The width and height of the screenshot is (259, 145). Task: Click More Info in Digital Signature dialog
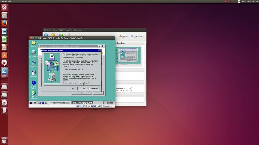tap(94, 89)
